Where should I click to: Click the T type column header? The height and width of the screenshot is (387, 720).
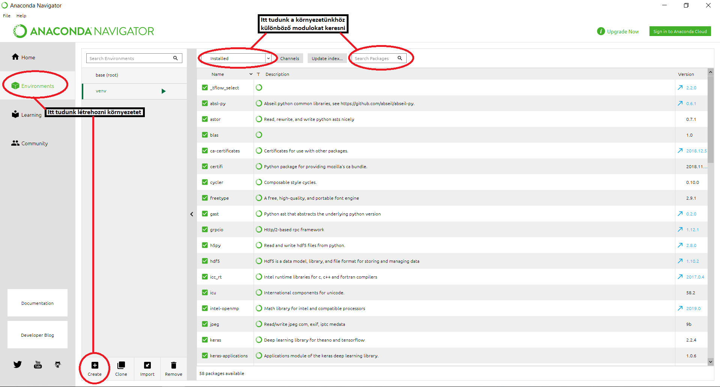(x=258, y=74)
